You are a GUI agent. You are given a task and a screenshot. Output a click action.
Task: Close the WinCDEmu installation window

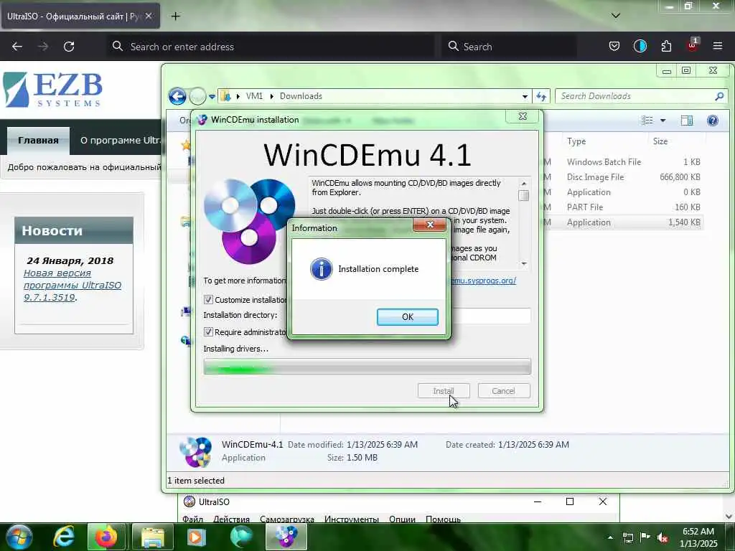coord(523,116)
